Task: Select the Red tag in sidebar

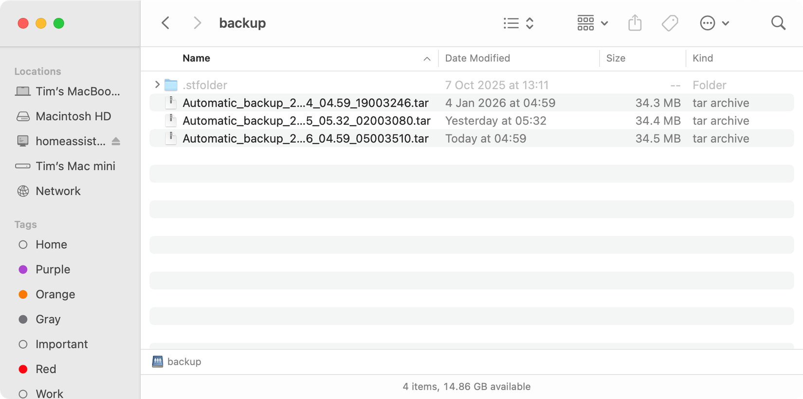Action: [x=46, y=369]
